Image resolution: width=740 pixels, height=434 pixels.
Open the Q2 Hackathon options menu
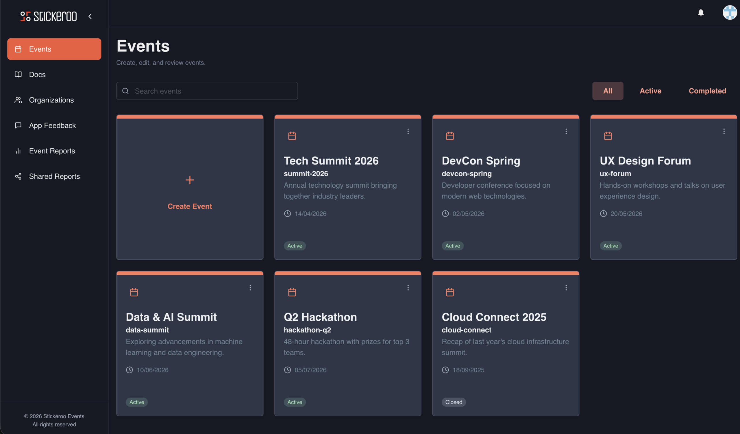408,288
